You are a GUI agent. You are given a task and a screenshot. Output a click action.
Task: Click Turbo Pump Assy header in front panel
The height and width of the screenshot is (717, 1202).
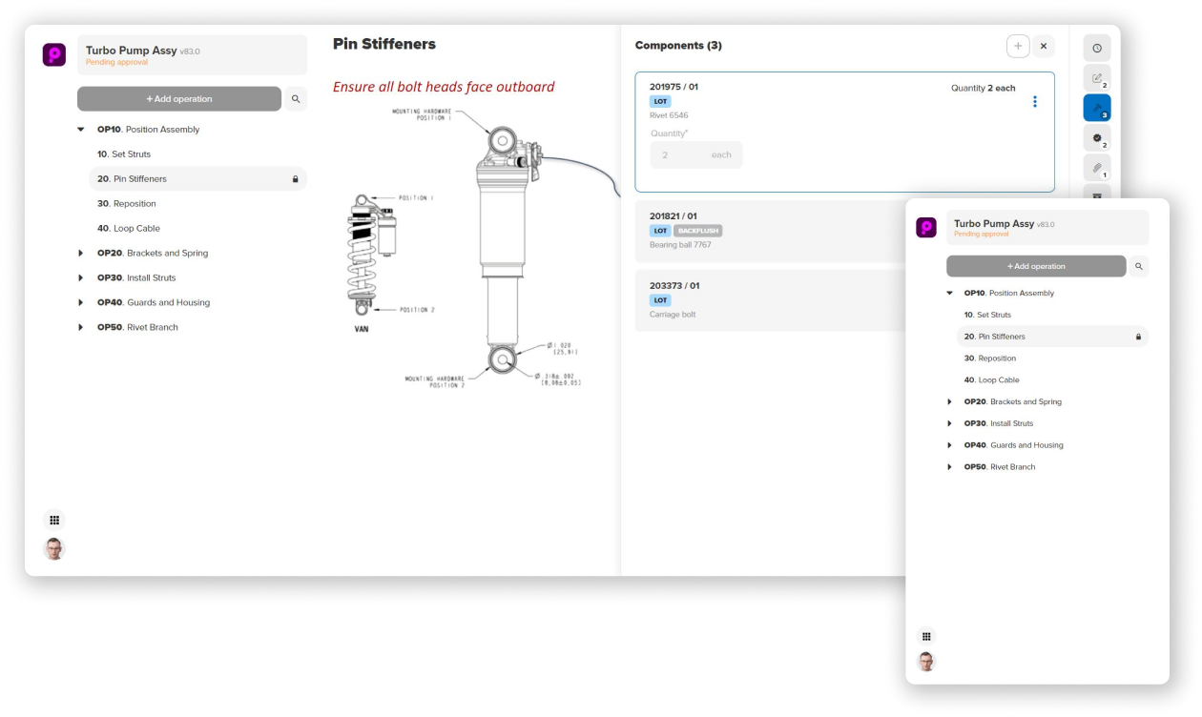[1047, 228]
